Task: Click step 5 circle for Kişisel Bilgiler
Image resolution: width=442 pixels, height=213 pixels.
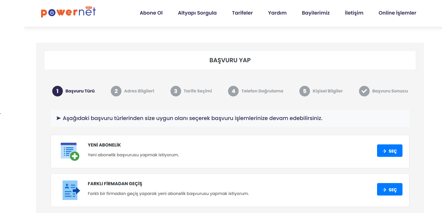Action: click(x=305, y=91)
